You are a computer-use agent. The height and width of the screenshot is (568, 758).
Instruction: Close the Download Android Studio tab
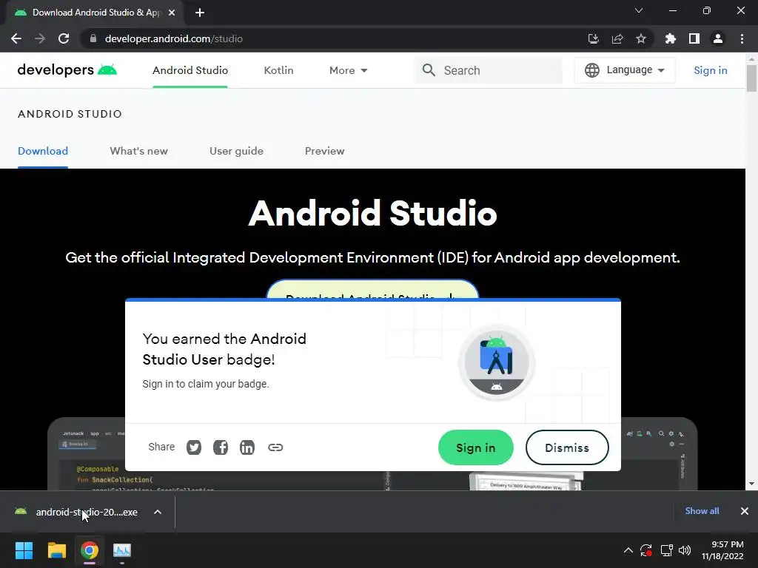[172, 13]
